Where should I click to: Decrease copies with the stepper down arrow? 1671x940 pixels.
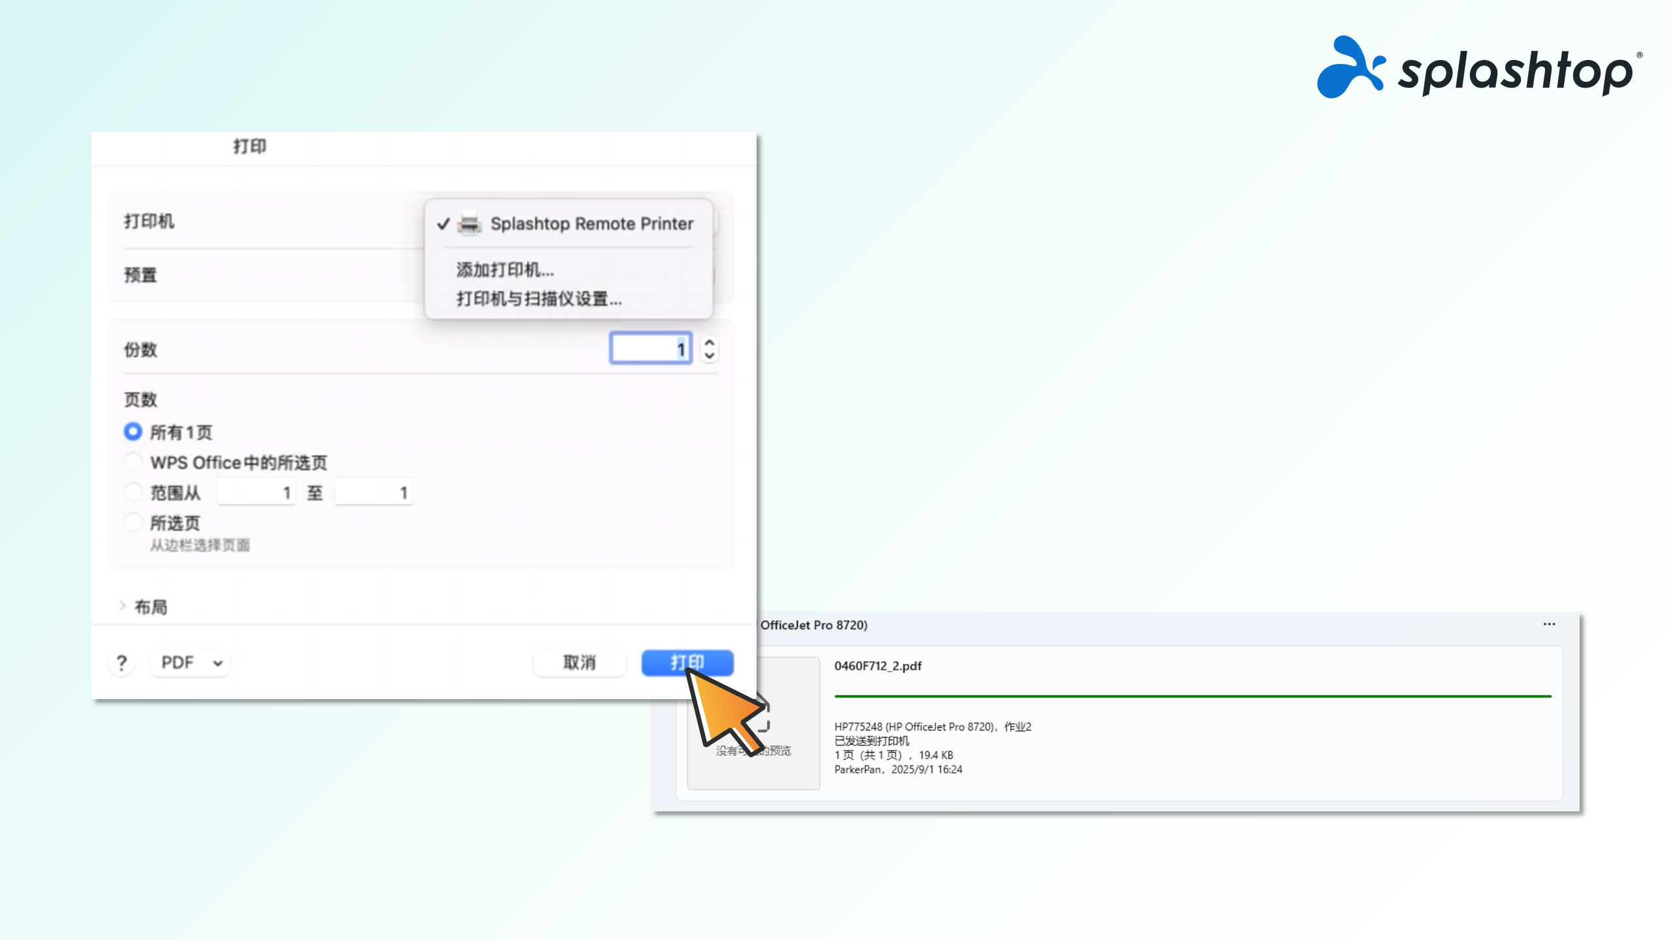coord(710,356)
